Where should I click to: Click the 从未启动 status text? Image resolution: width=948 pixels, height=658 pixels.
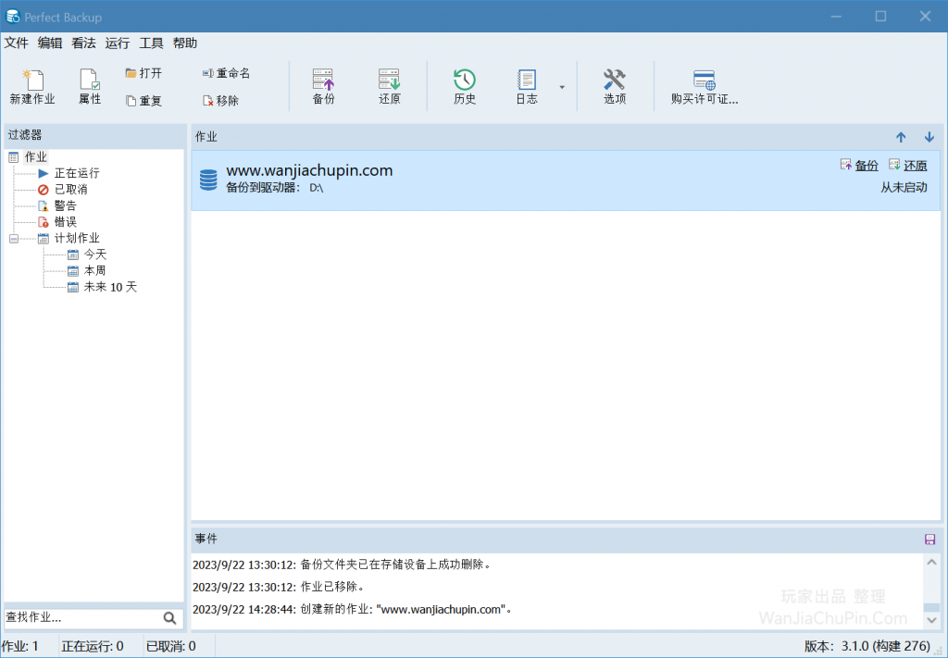click(x=904, y=188)
